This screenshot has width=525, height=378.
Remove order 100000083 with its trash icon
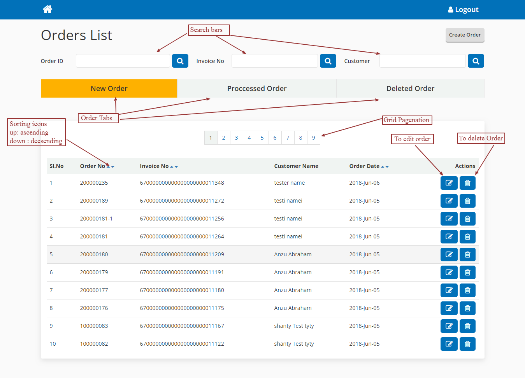pos(467,326)
